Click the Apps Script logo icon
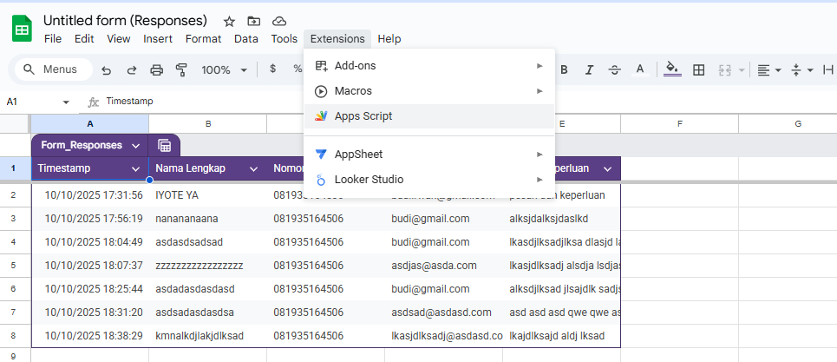This screenshot has width=837, height=362. point(321,116)
